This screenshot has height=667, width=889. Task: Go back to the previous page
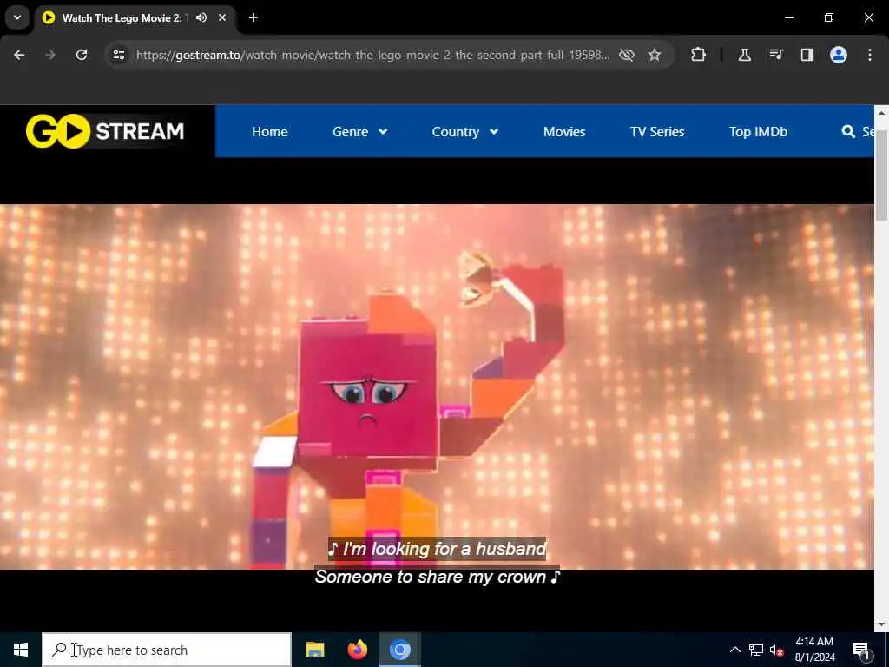coord(19,55)
